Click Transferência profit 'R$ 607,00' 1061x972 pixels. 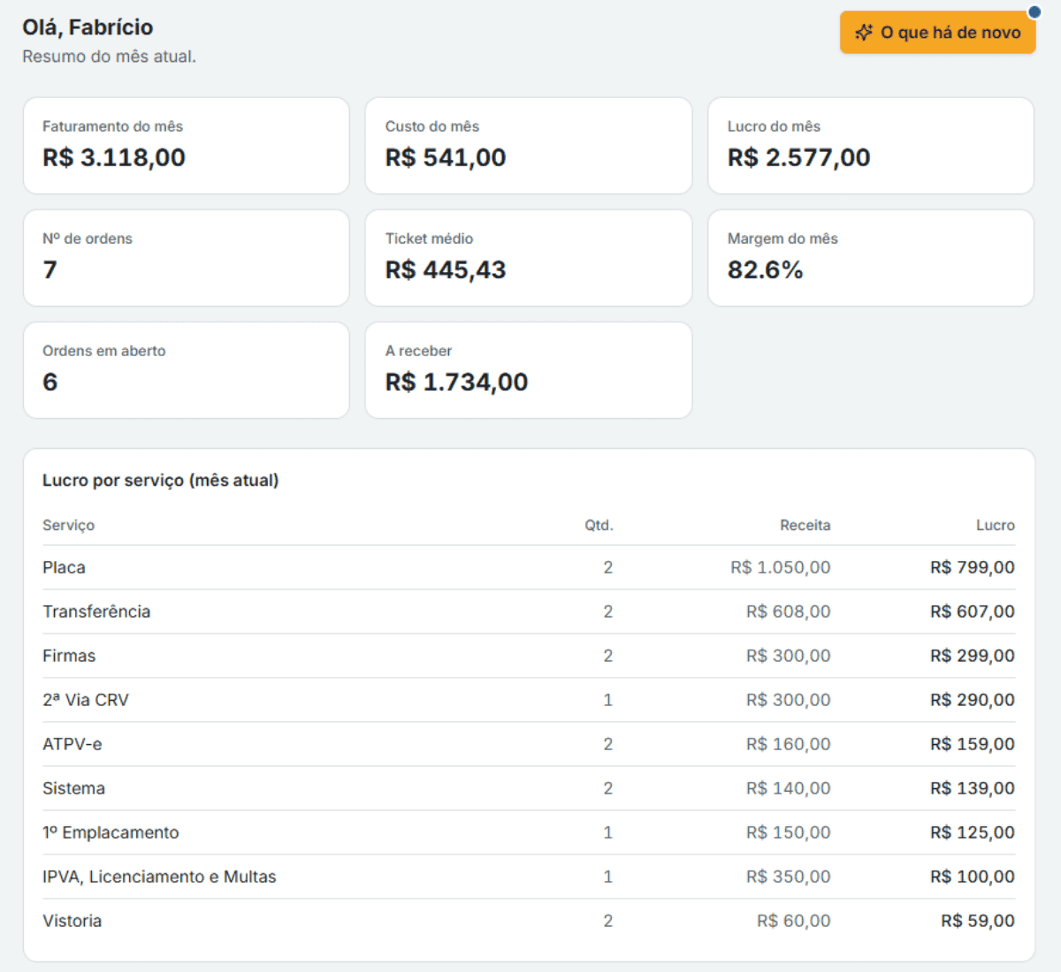(x=973, y=611)
